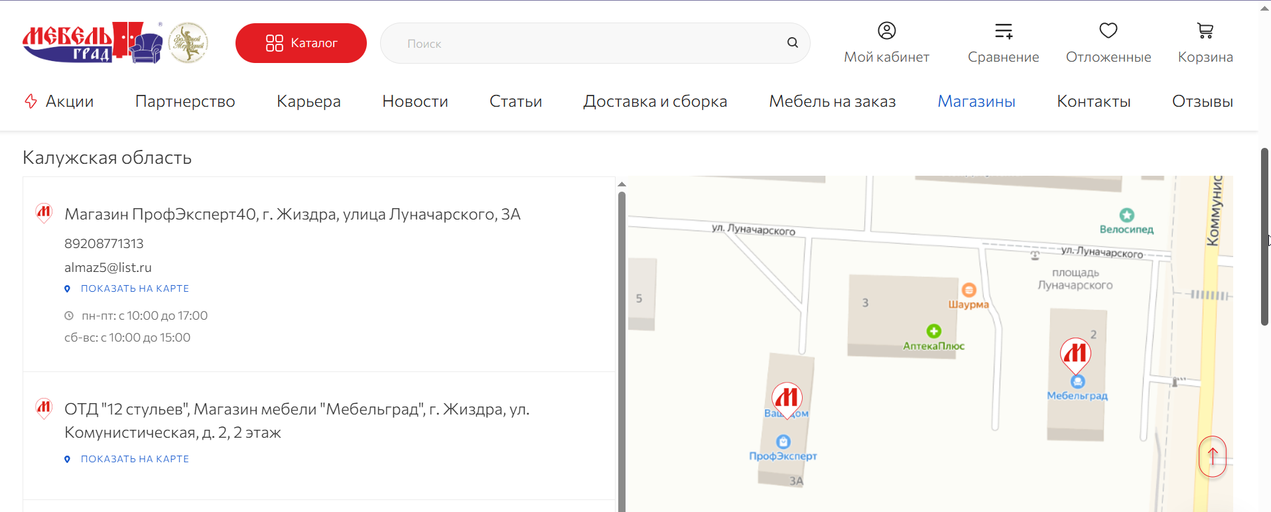Screen dimensions: 1271x512
Task: Open the Статьи menu item
Action: tap(515, 101)
